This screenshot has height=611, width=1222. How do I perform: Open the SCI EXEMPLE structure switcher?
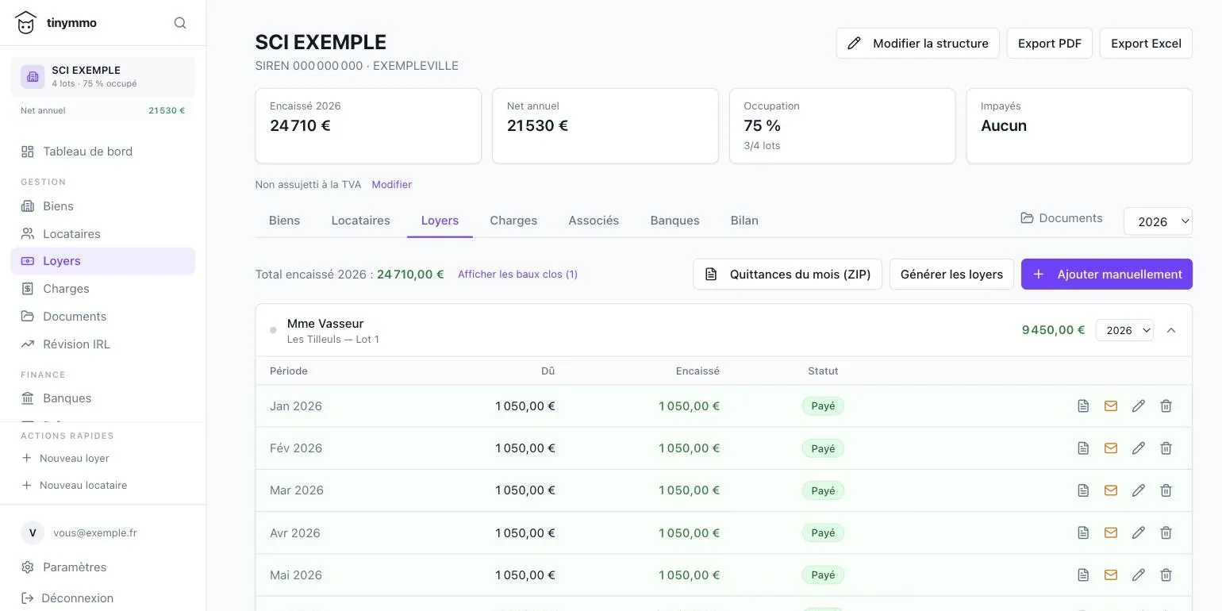click(x=102, y=76)
